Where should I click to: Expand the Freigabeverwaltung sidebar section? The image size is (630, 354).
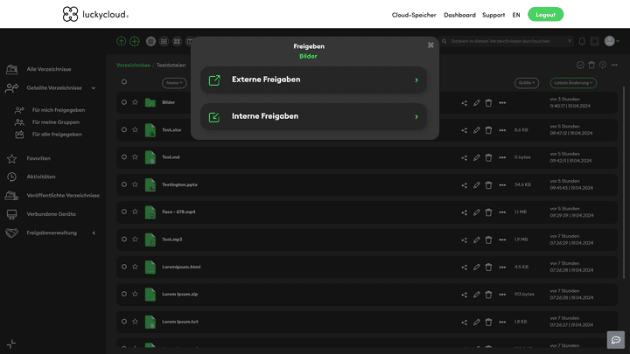94,233
